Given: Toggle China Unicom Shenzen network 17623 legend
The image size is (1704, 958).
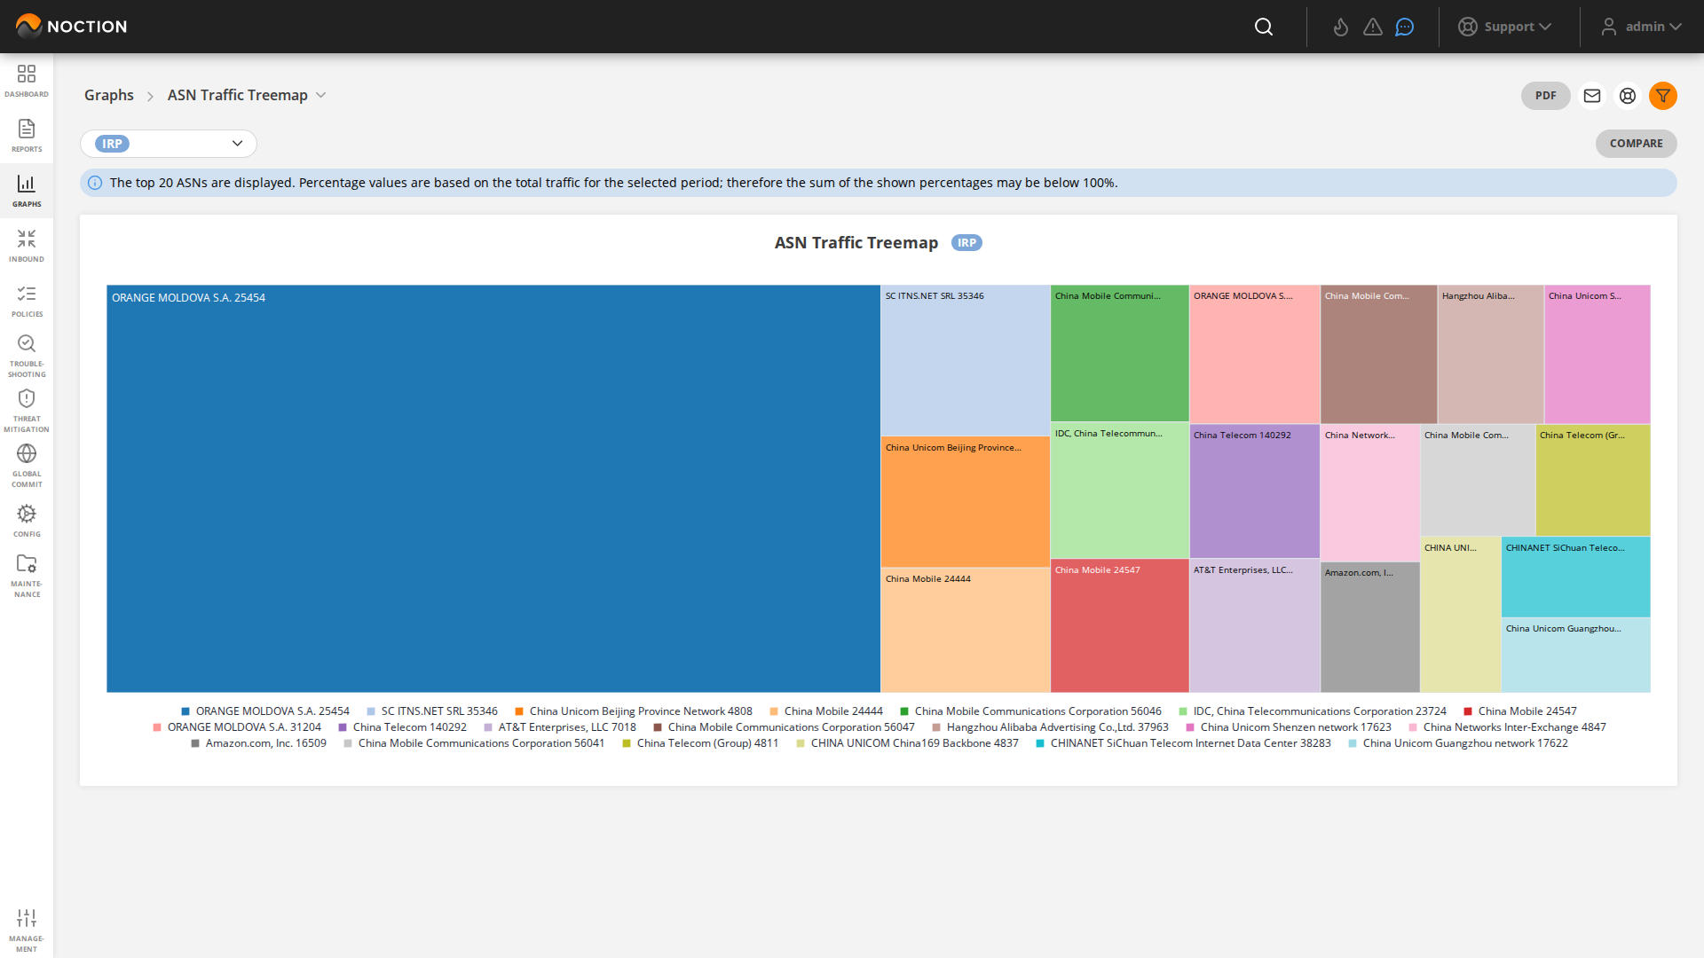Looking at the screenshot, I should (x=1288, y=727).
